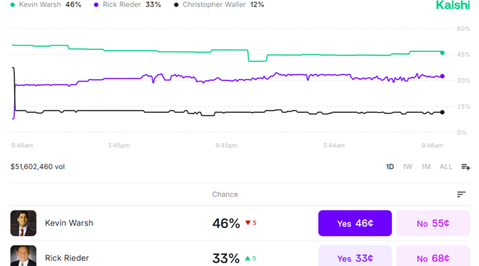Viewport: 479px width, 266px height.
Task: Click Rick Rieder's purple legend dot
Action: click(97, 5)
